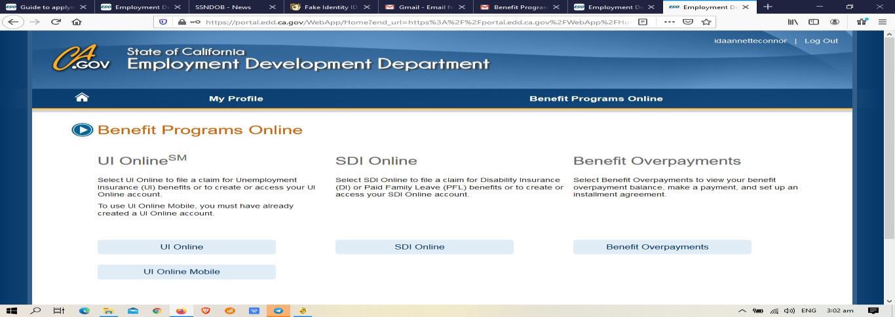Open the blue W app on taskbar

click(x=254, y=311)
